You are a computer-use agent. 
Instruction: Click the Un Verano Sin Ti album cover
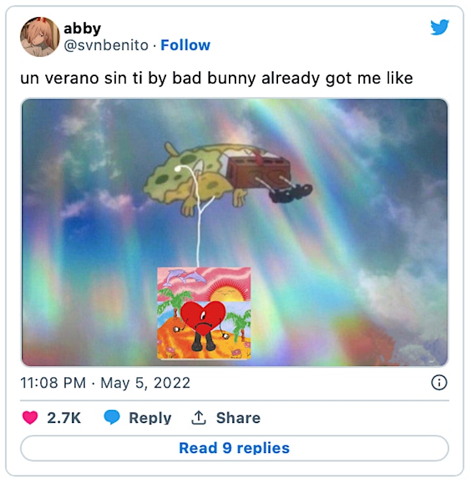204,313
